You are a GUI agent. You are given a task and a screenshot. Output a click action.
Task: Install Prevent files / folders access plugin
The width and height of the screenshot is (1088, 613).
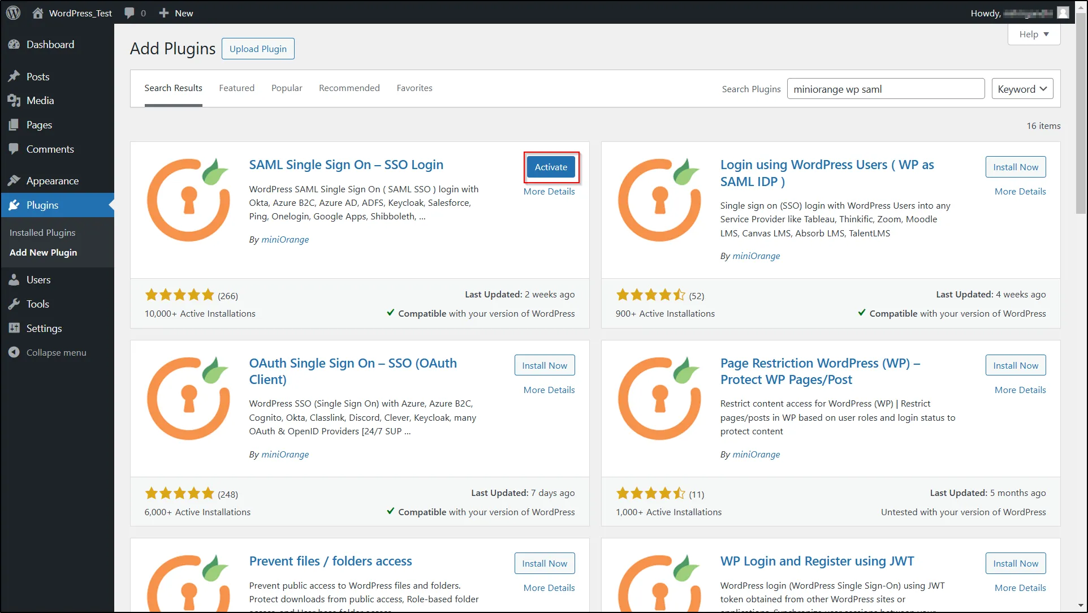coord(545,563)
